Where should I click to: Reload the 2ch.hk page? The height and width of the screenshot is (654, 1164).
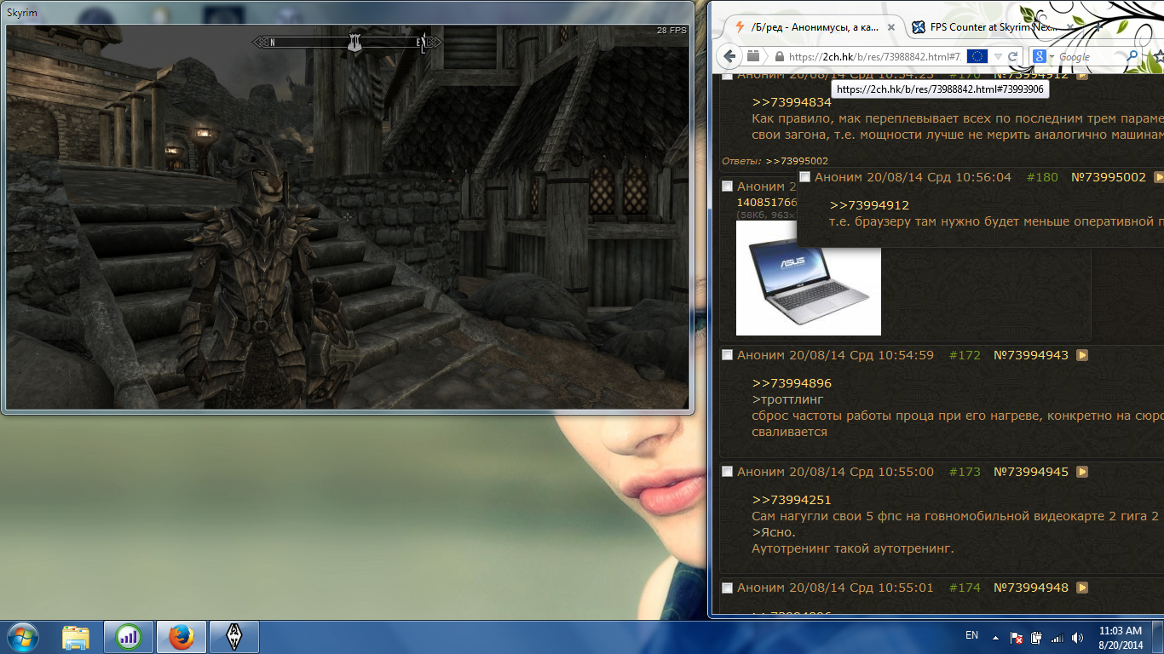click(1013, 56)
